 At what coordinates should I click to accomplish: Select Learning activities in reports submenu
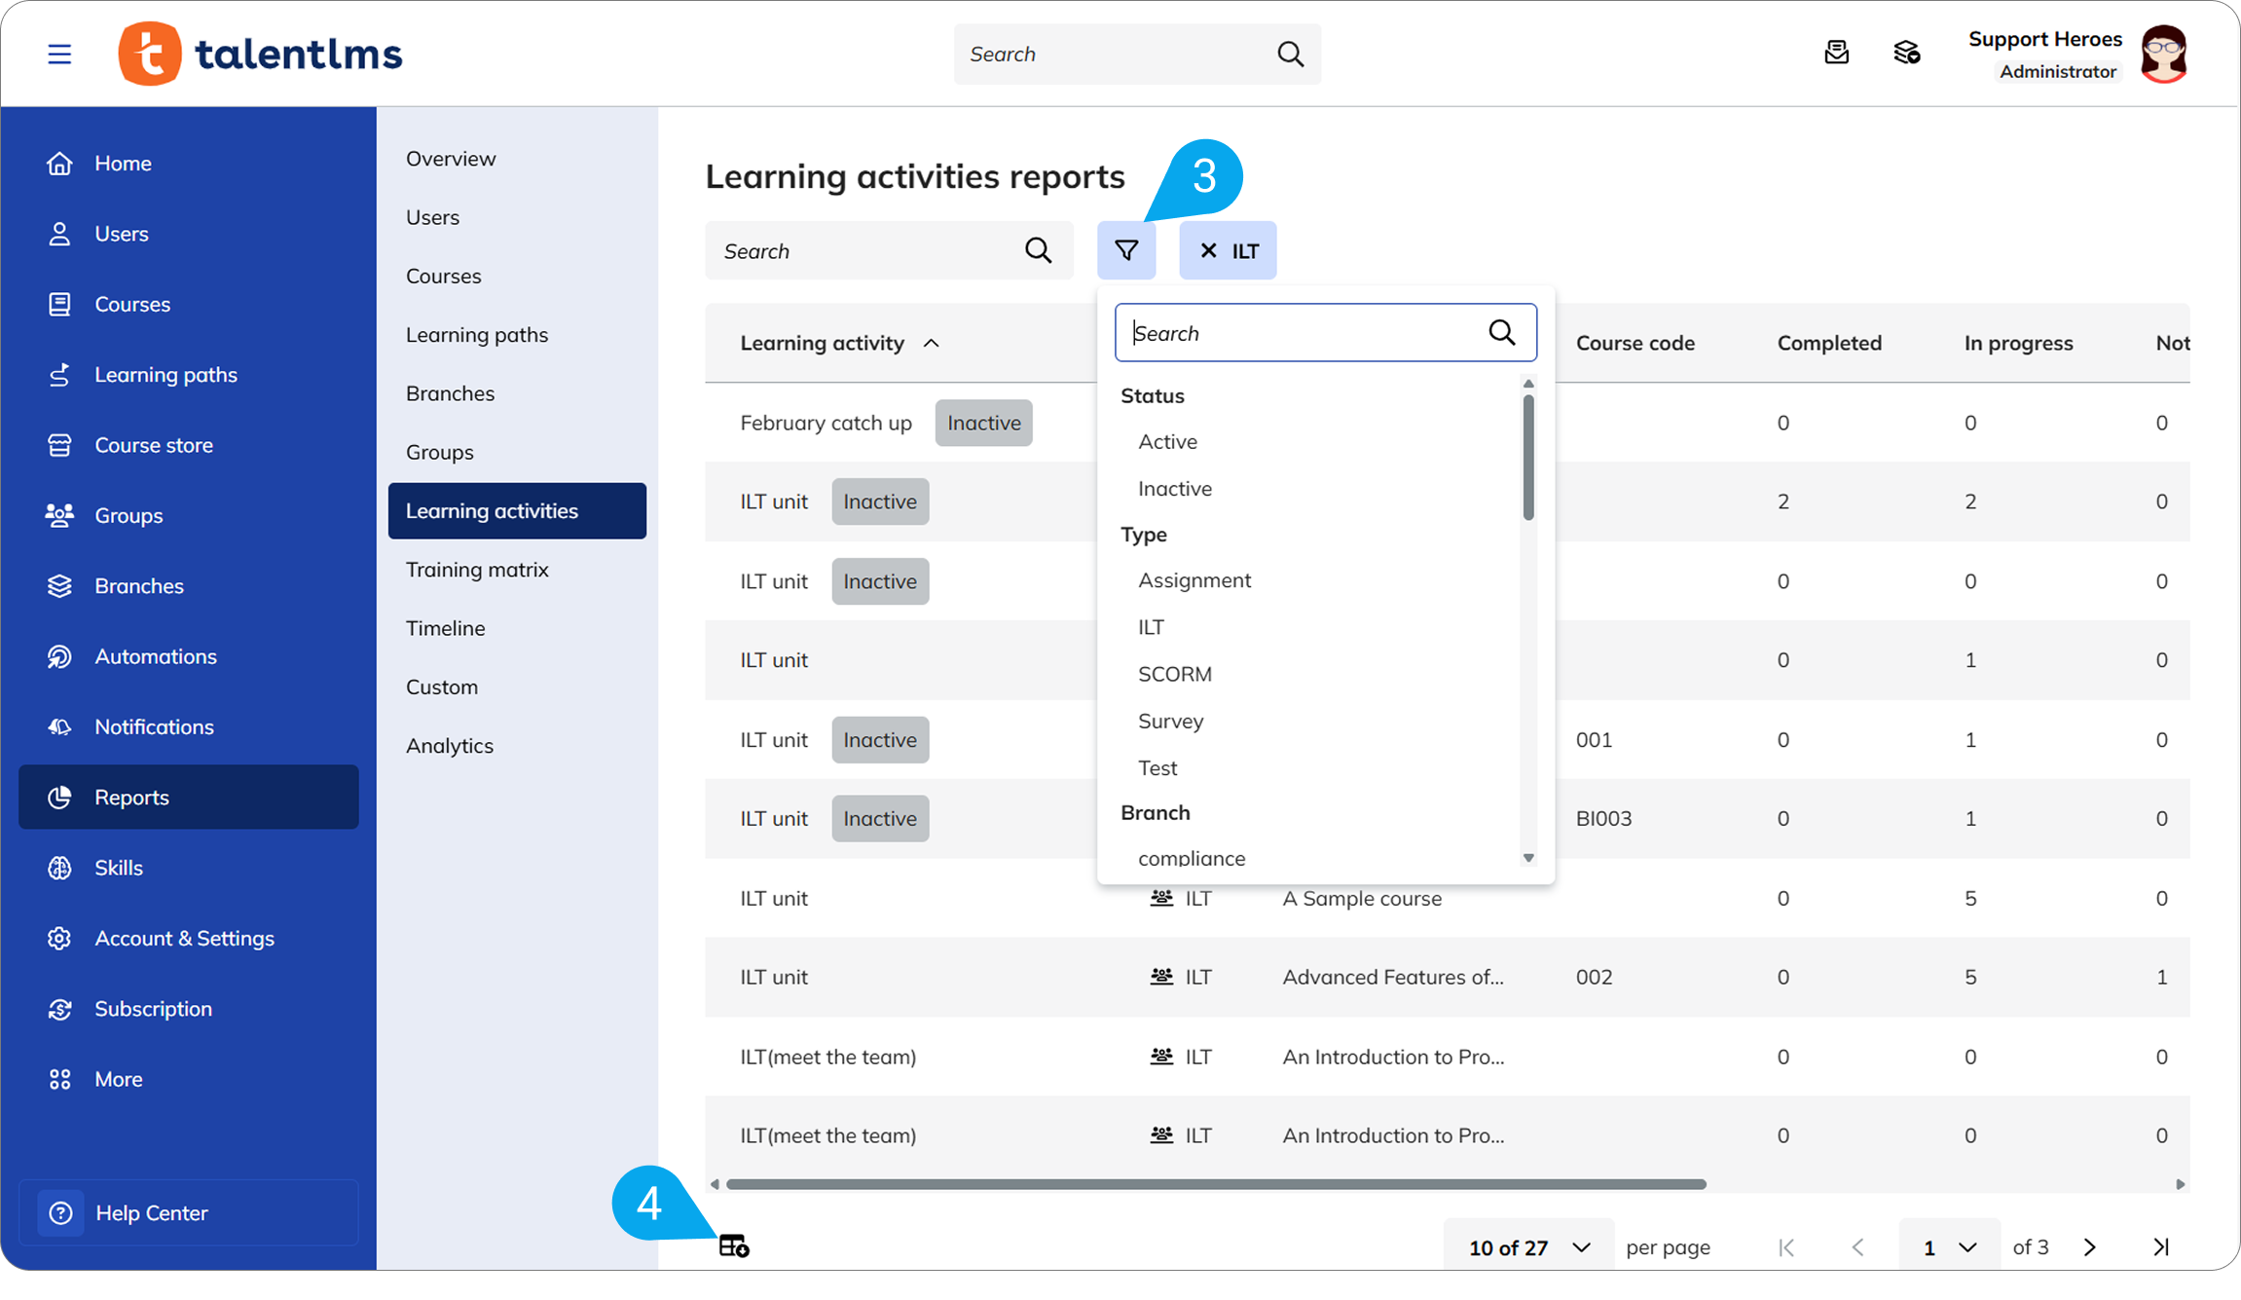pyautogui.click(x=517, y=510)
